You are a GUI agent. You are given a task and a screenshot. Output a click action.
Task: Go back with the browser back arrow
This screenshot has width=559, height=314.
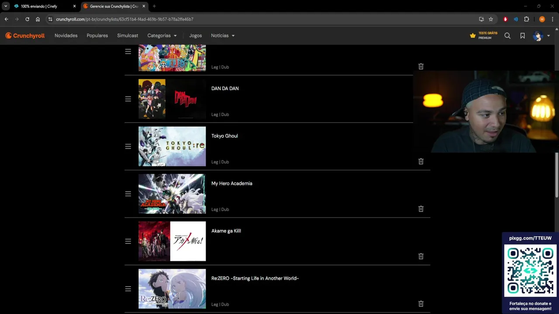[6, 19]
